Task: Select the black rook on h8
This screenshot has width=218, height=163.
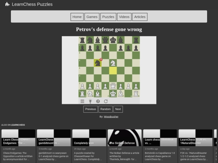Action: tap(136, 40)
